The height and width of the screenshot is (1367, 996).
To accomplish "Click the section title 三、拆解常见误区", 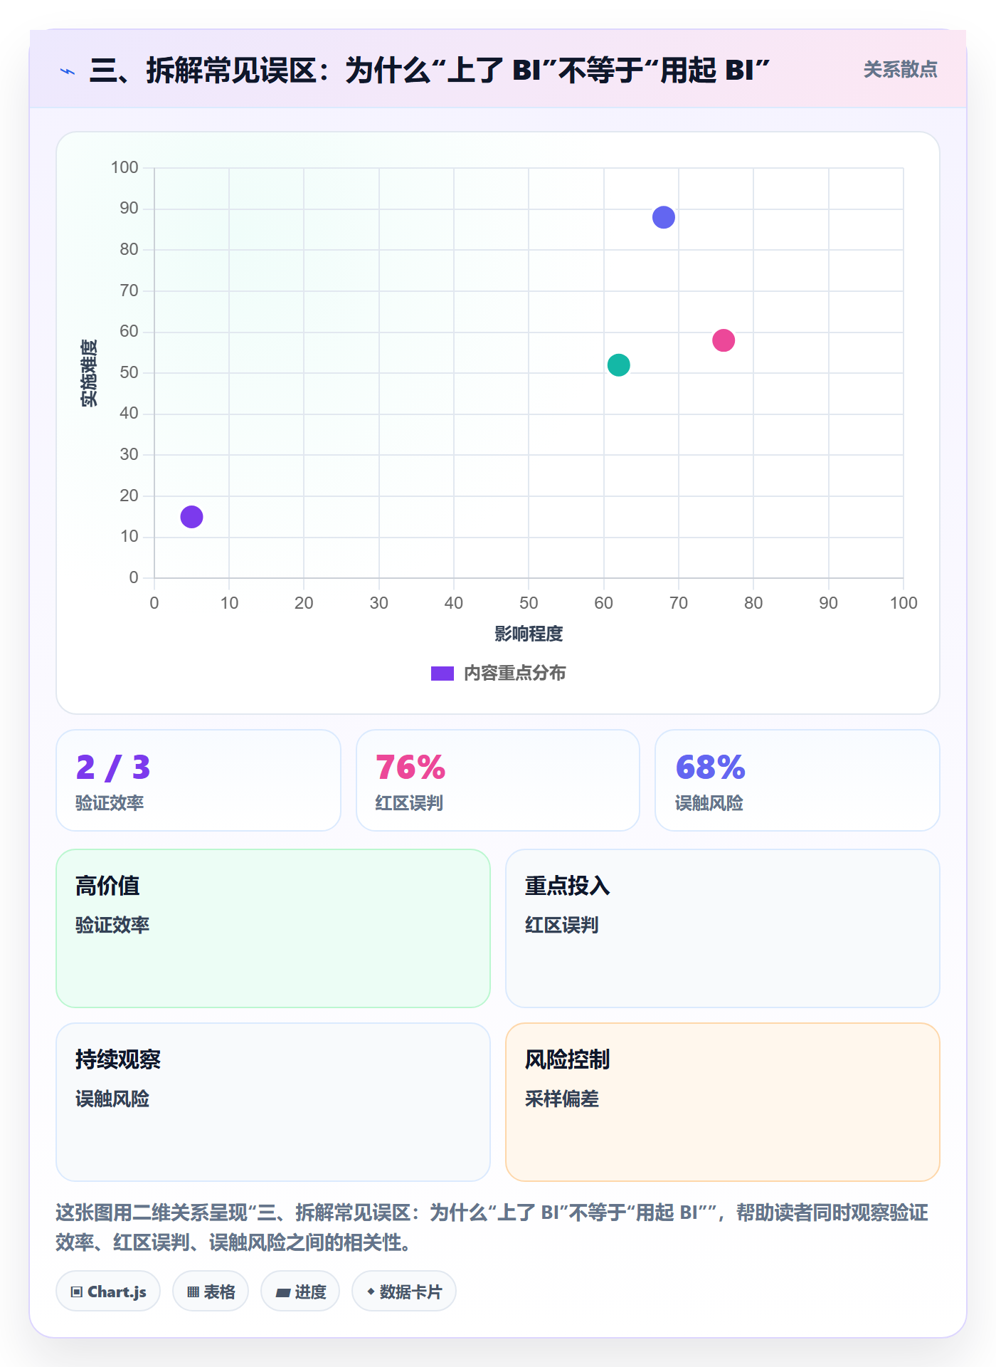I will pos(429,70).
